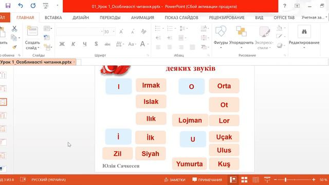Open the Фигуры shapes gallery

(221, 38)
